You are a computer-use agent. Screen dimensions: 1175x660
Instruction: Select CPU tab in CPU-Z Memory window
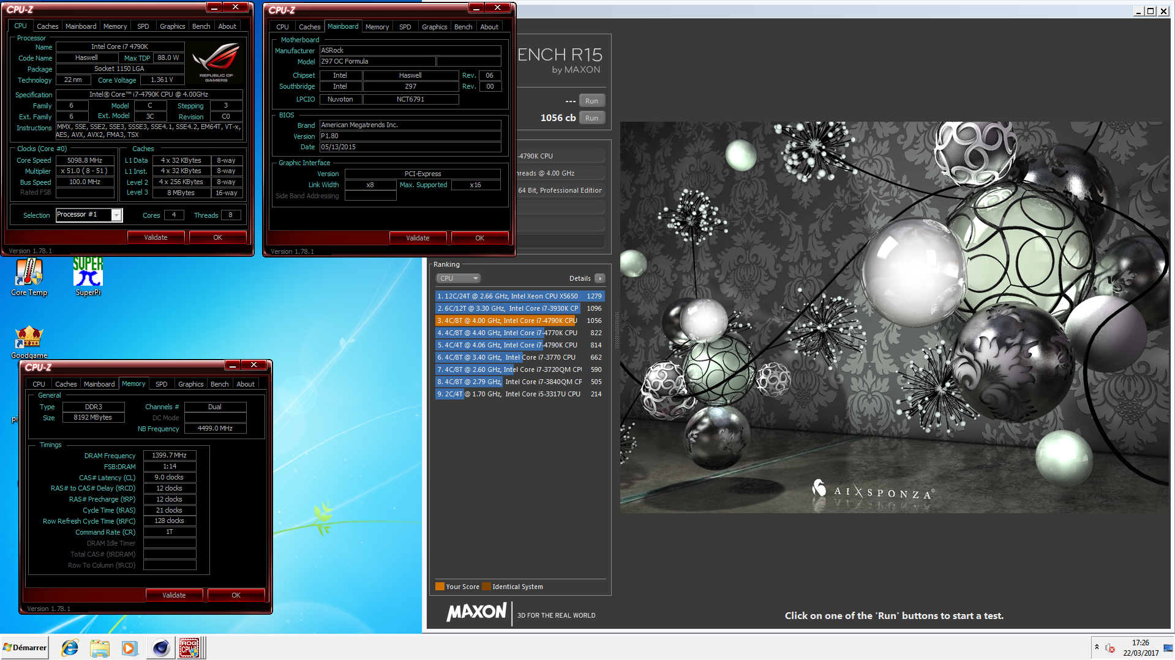[39, 384]
